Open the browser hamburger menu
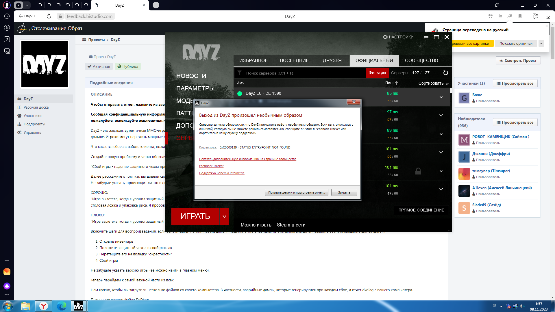The width and height of the screenshot is (555, 312). (510, 5)
